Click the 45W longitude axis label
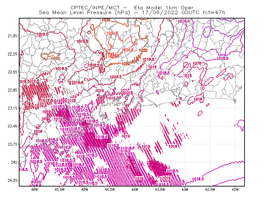Image resolution: width=264 pixels, height=204 pixels. 84,189
